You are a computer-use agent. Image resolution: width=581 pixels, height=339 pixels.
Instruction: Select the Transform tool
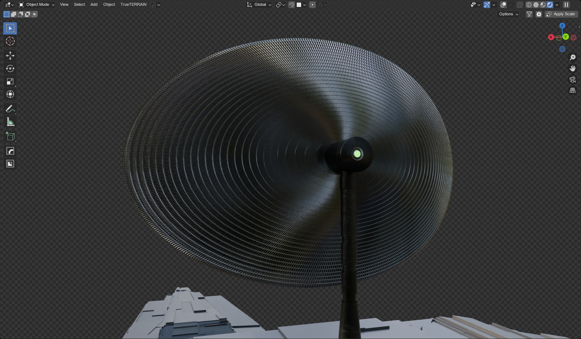pos(10,94)
